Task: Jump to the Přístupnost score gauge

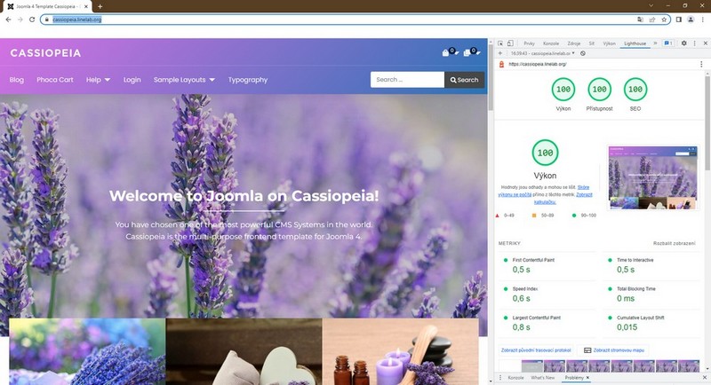Action: (x=599, y=94)
